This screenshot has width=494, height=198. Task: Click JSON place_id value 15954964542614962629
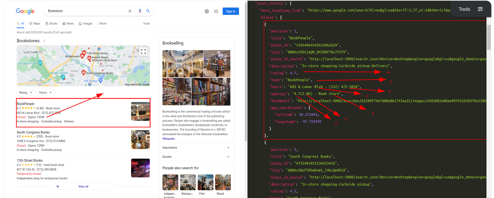[x=318, y=45]
